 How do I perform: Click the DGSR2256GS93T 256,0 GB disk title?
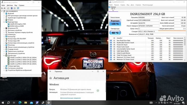click(x=148, y=14)
